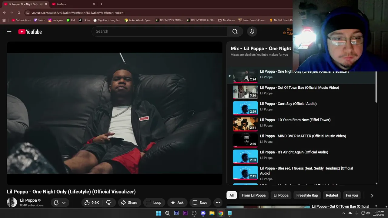Show more filter chips with right arrow
The height and width of the screenshot is (218, 388).
(x=372, y=195)
